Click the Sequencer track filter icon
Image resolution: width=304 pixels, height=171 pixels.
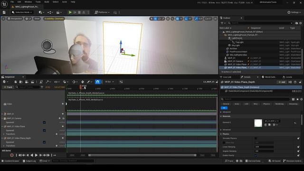click(42, 87)
